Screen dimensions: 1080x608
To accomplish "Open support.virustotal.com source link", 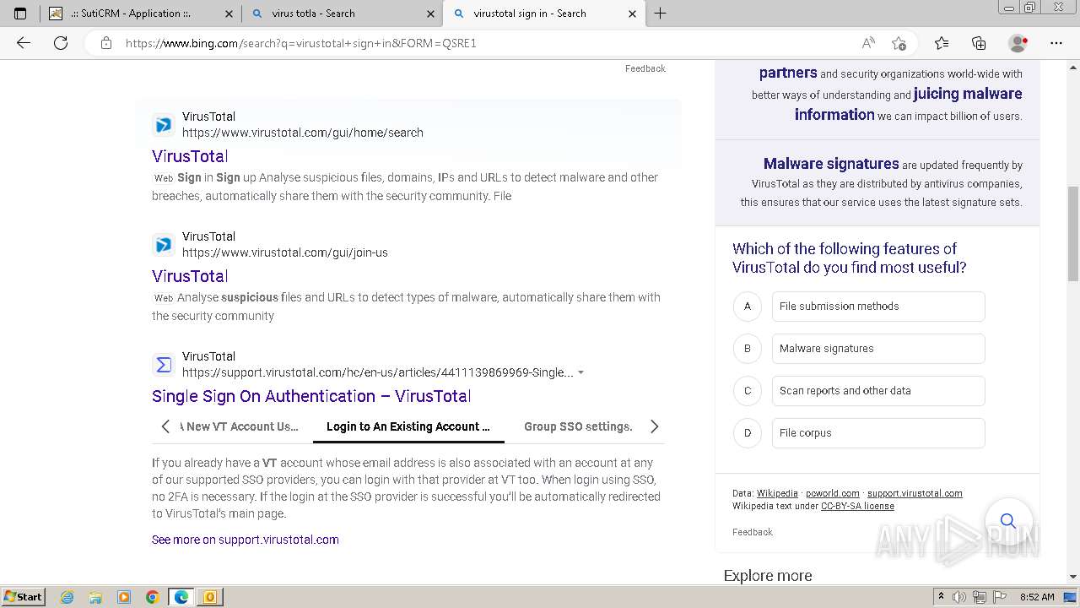I will coord(915,493).
